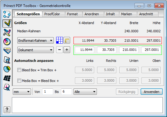The height and width of the screenshot is (117, 167).
Task: Open the overlapping circles trapping tool icon
Action: (x=7, y=69)
